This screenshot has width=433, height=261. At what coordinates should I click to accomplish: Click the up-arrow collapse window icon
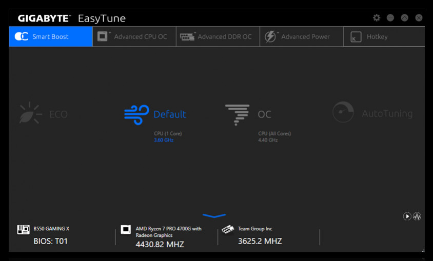coord(405,18)
